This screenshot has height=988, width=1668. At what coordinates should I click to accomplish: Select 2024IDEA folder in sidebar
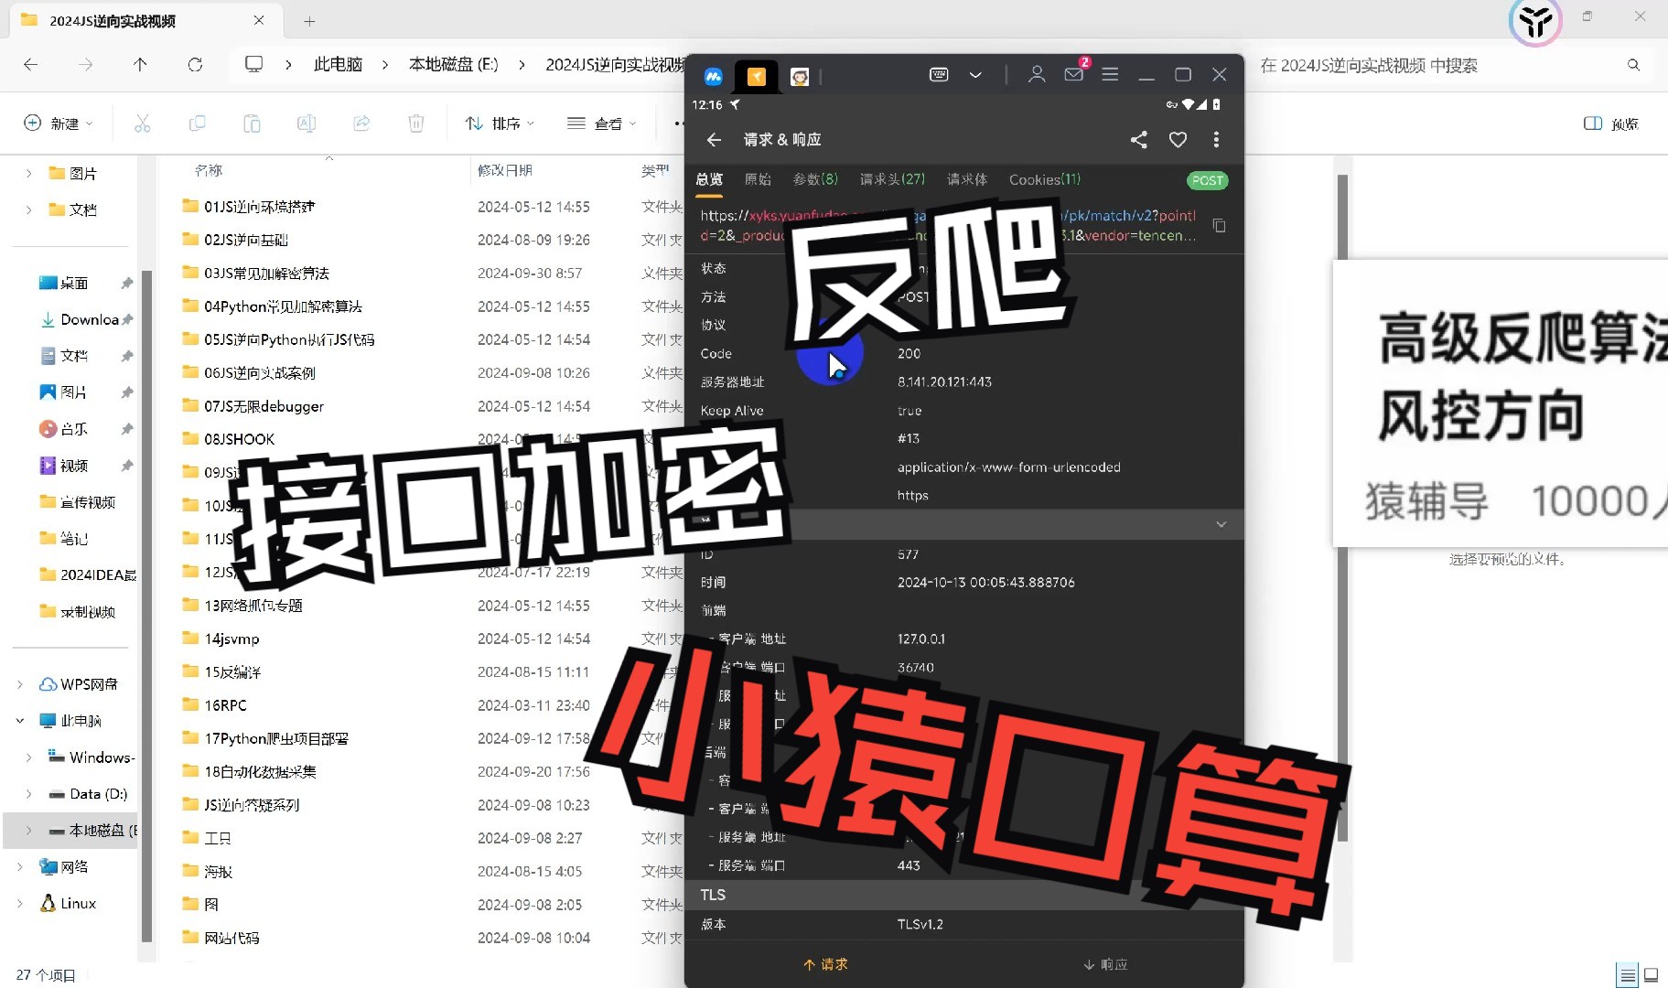click(x=98, y=575)
